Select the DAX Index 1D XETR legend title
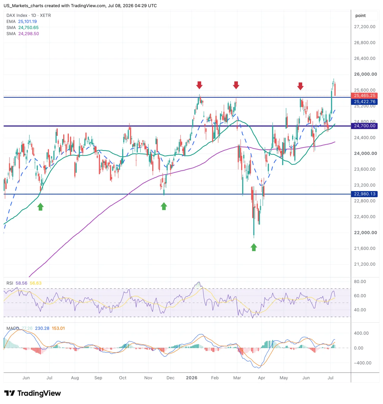 point(29,15)
